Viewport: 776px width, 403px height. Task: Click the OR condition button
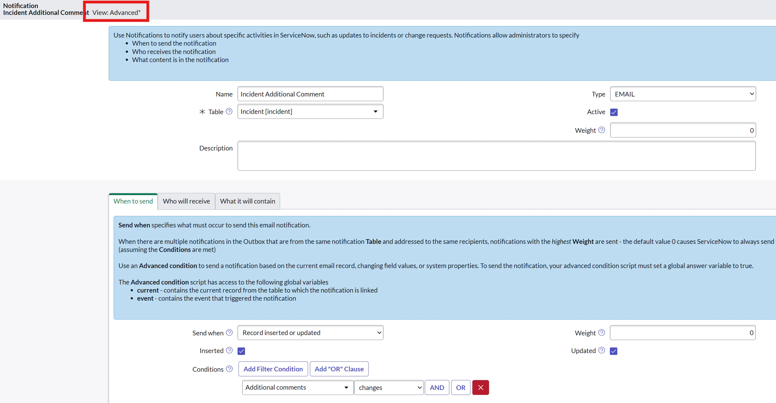point(461,387)
